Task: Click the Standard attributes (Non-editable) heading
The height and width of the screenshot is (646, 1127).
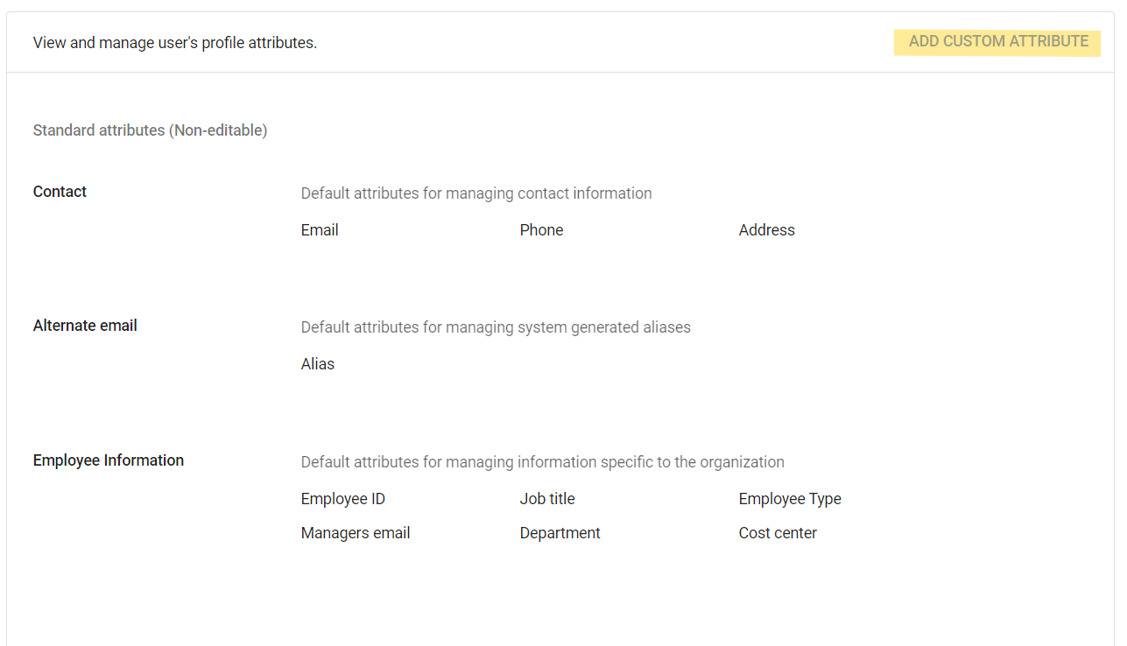Action: [150, 130]
